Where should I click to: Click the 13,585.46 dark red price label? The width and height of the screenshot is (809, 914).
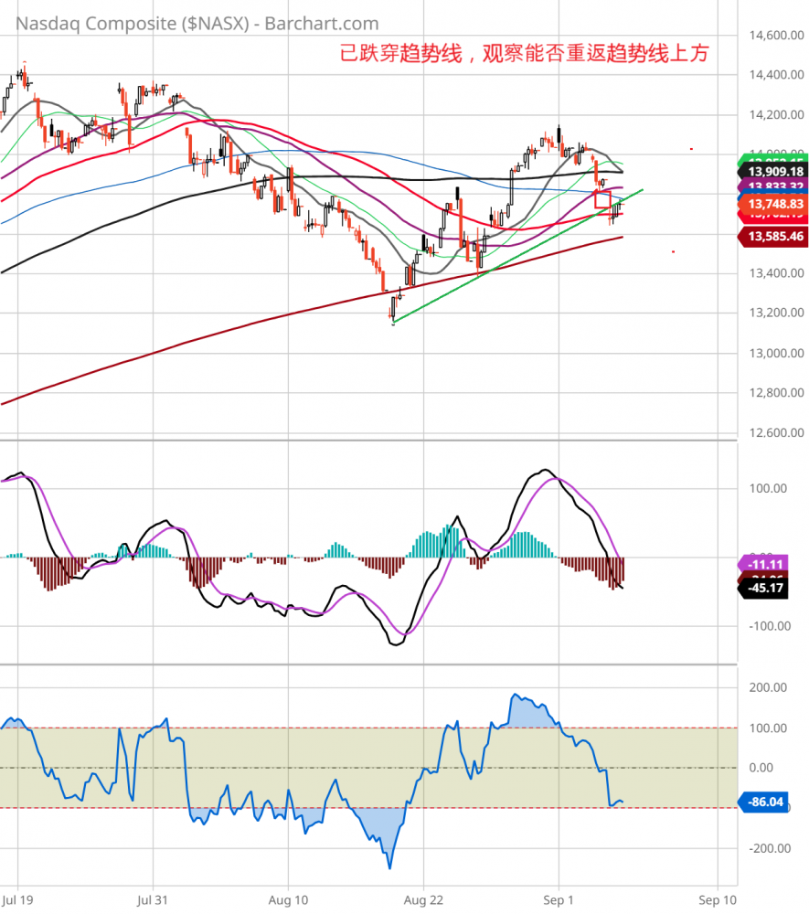coord(775,237)
